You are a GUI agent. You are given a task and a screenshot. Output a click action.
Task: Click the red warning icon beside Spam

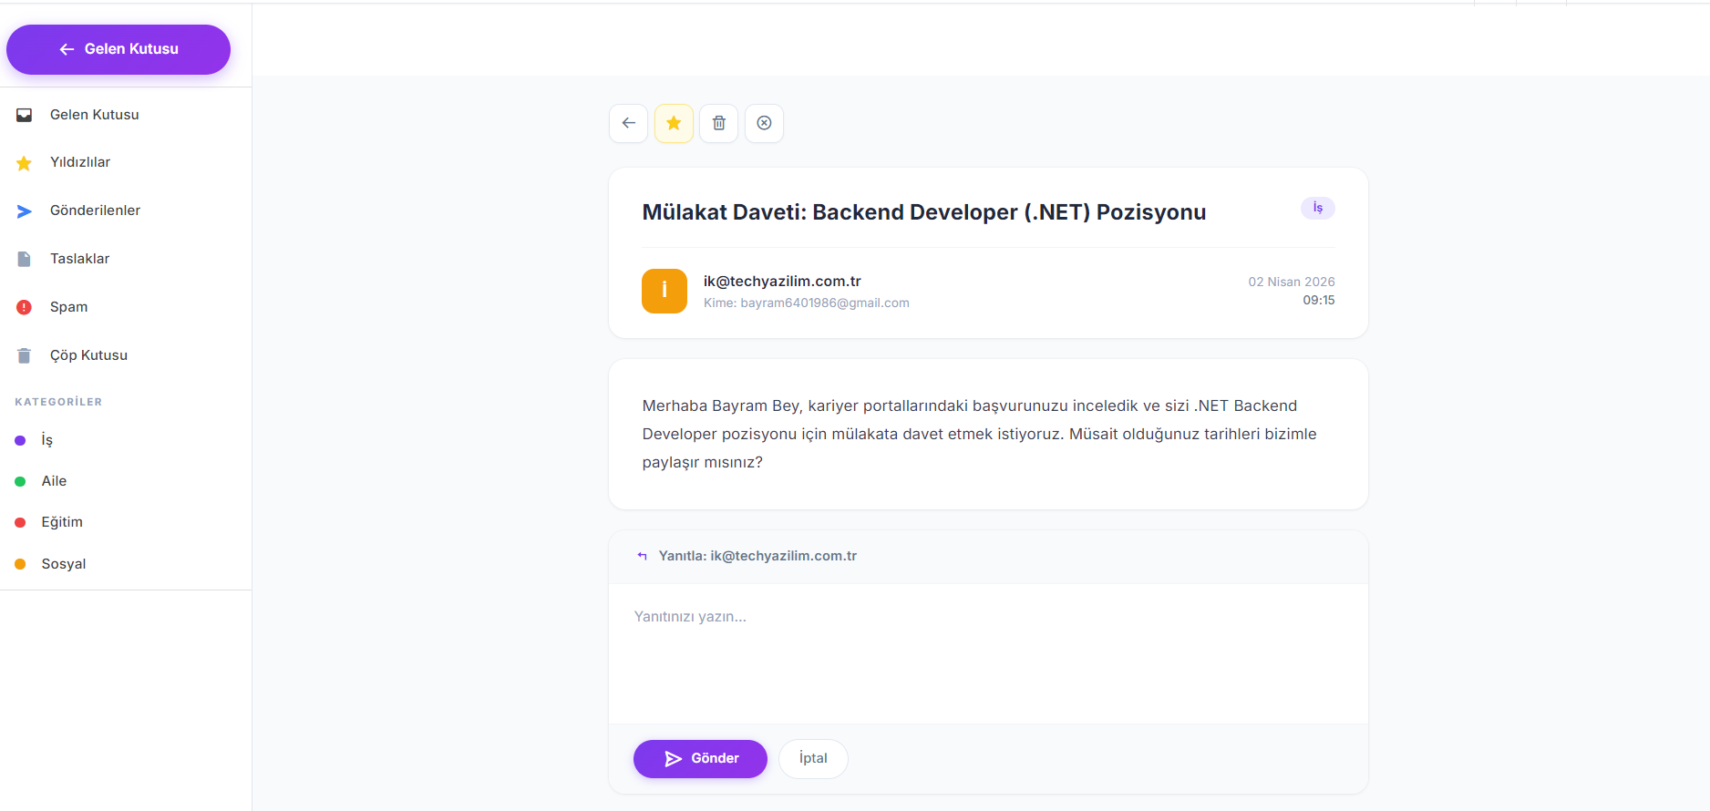click(x=25, y=307)
